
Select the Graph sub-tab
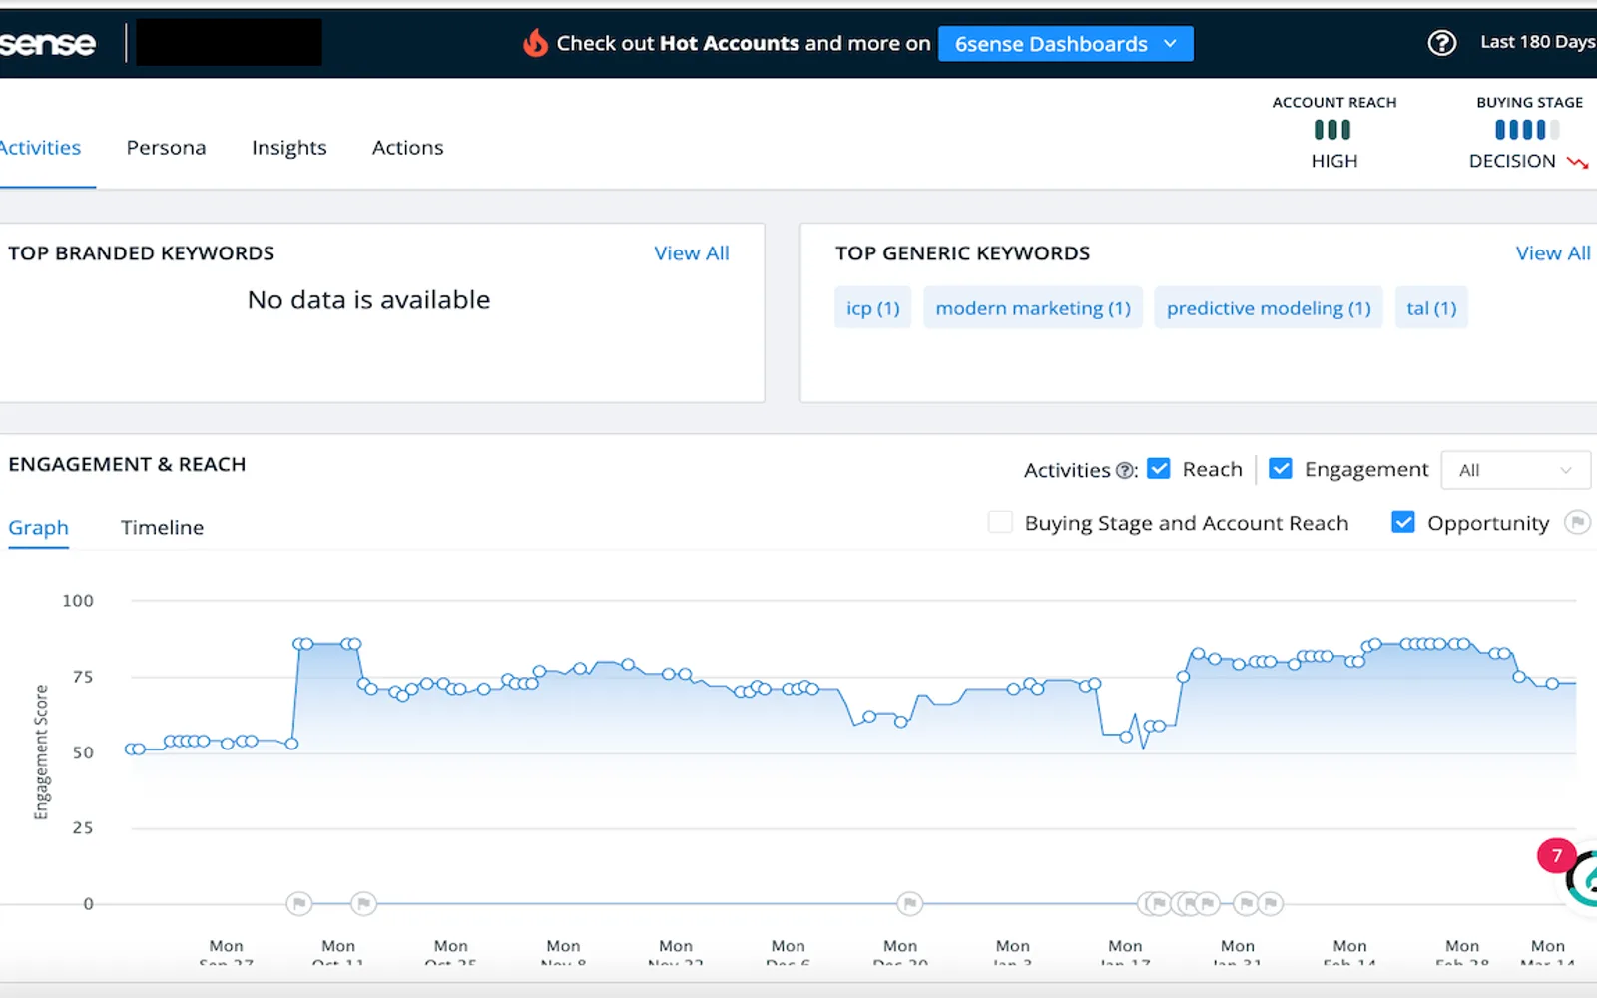[x=38, y=528]
